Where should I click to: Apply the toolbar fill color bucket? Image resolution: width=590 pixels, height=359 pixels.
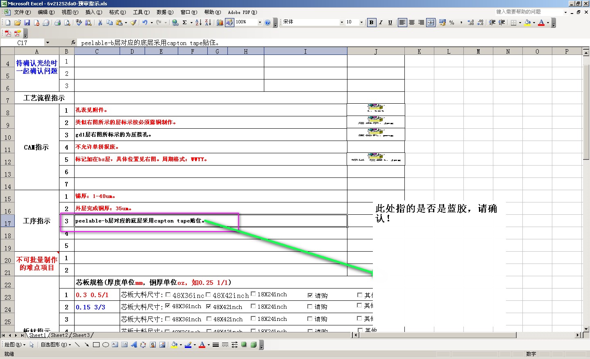coord(528,23)
